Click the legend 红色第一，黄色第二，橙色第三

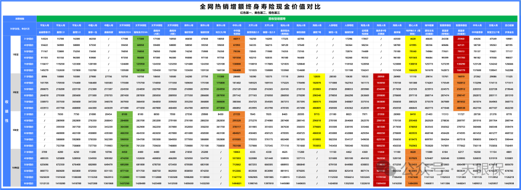pyautogui.click(x=260, y=13)
